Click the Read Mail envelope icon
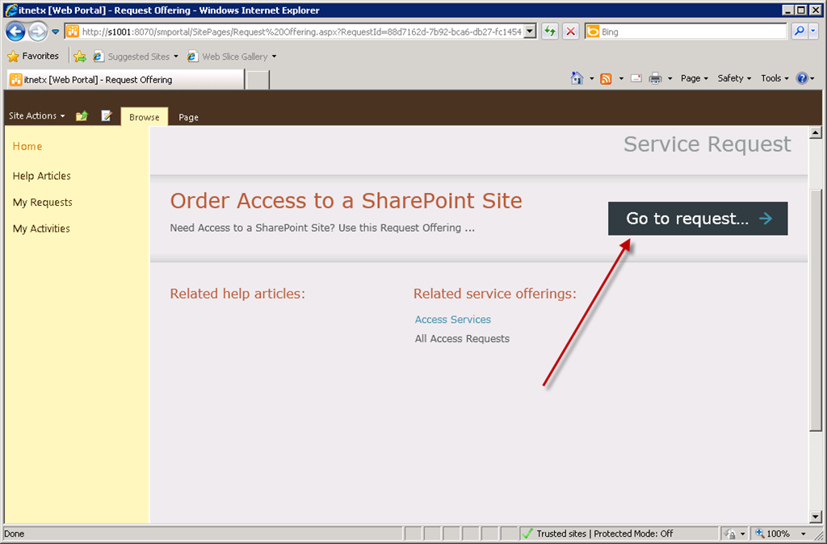The width and height of the screenshot is (827, 544). (x=636, y=78)
